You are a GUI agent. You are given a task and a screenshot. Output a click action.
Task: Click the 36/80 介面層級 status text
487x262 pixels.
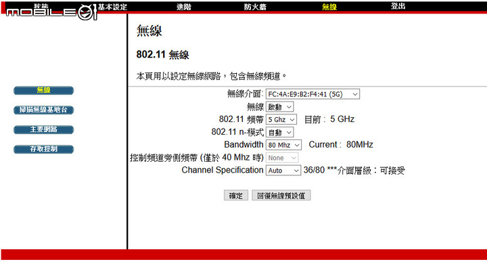(354, 171)
